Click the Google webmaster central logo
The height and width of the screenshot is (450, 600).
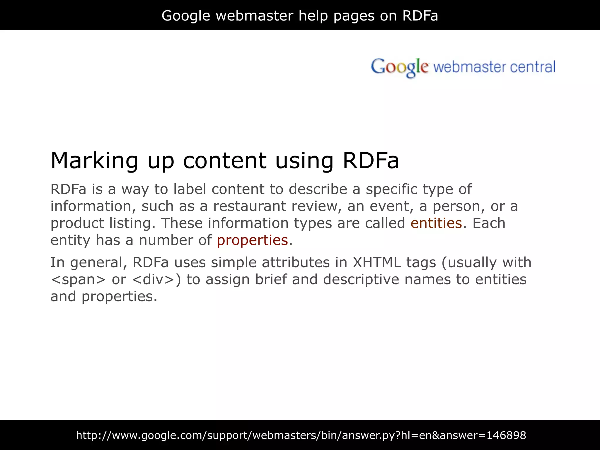pyautogui.click(x=463, y=68)
